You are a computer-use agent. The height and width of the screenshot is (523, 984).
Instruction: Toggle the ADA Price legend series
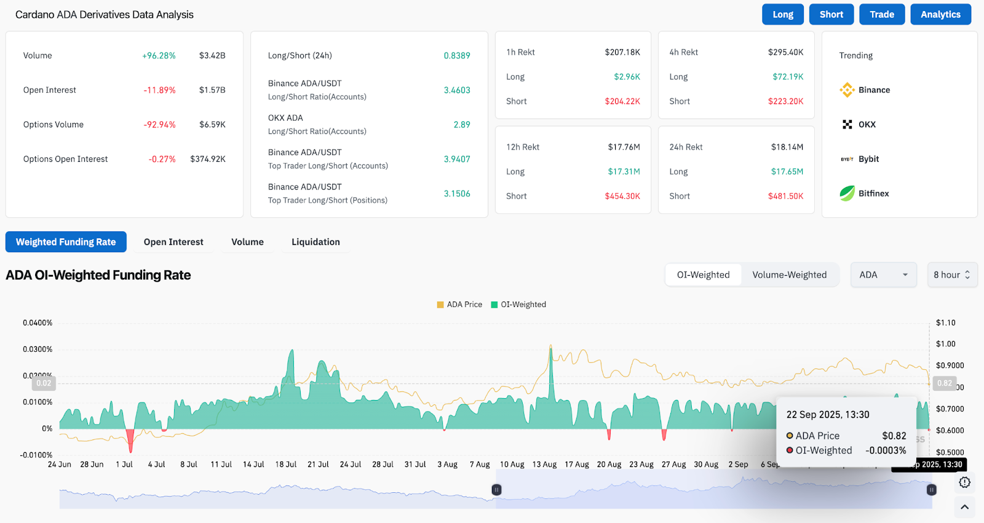click(459, 305)
